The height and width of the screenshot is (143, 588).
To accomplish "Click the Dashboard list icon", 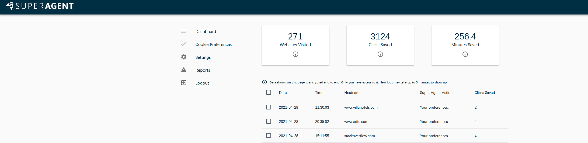I will click(x=184, y=31).
